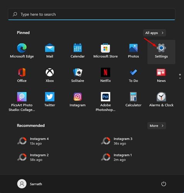Open the Netflix app
The width and height of the screenshot is (184, 193).
pyautogui.click(x=106, y=75)
